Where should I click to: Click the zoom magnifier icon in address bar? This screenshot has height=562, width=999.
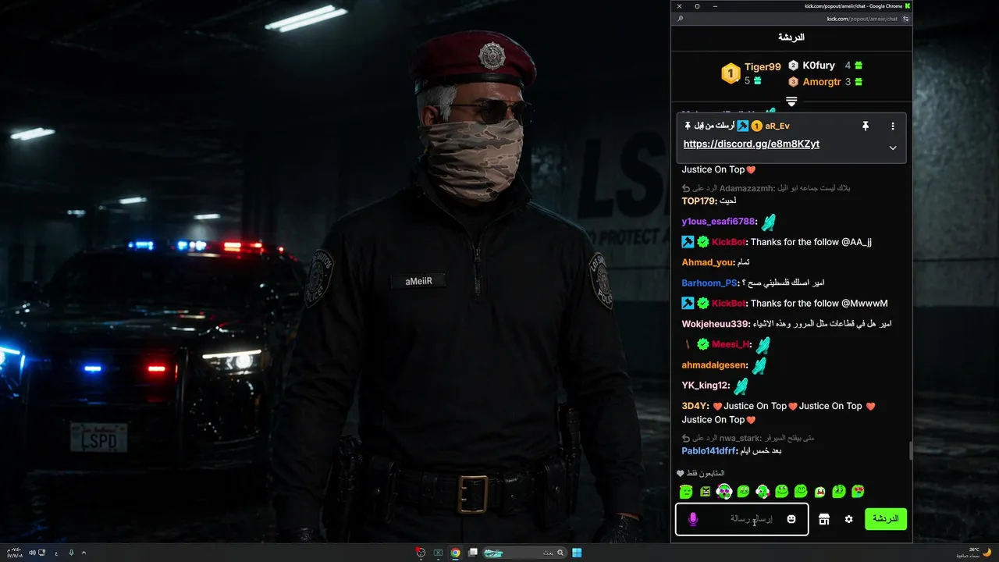tap(681, 19)
